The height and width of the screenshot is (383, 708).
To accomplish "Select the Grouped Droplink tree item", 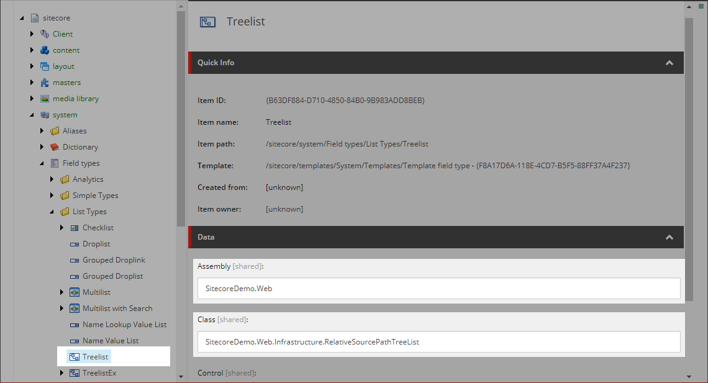I will (x=114, y=260).
